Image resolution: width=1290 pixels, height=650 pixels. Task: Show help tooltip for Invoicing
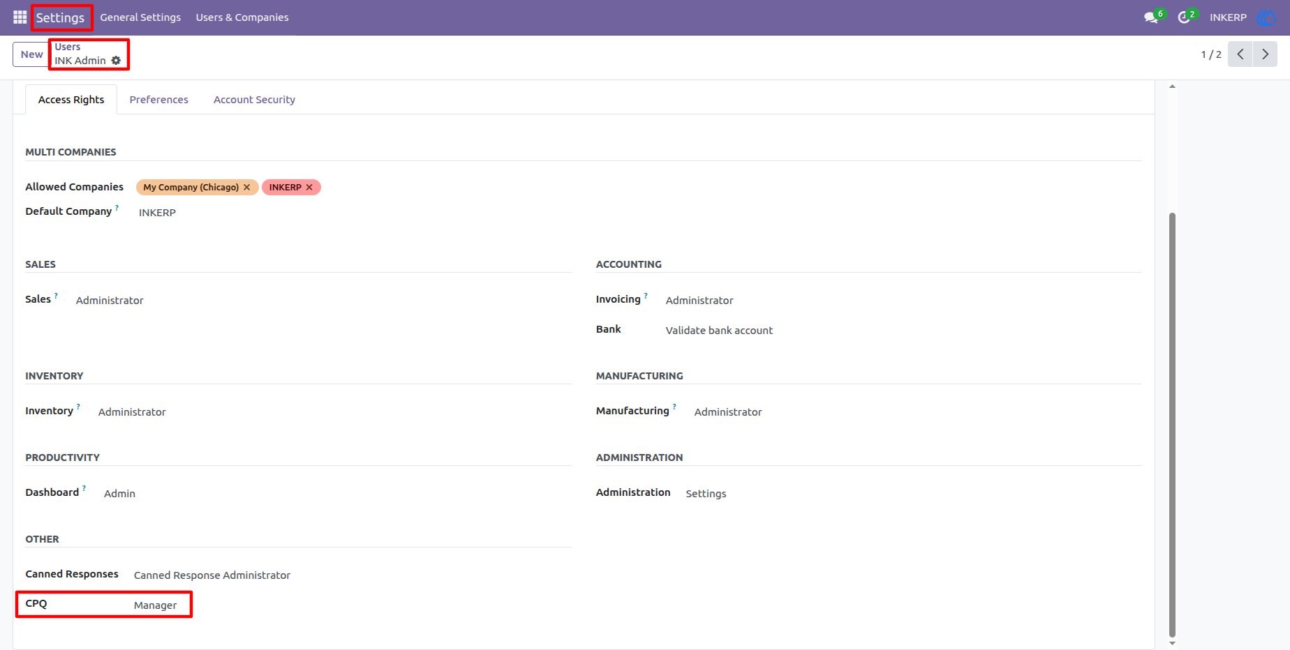(x=646, y=295)
